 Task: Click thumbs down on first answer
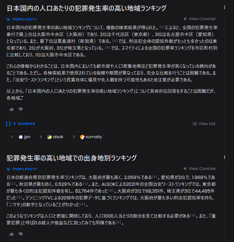(21, 109)
